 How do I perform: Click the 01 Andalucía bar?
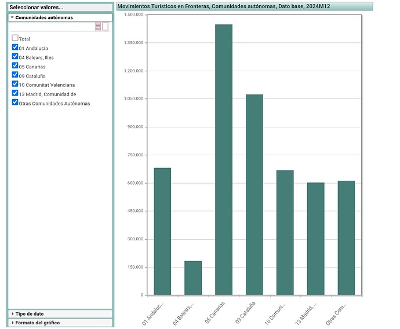pos(162,231)
